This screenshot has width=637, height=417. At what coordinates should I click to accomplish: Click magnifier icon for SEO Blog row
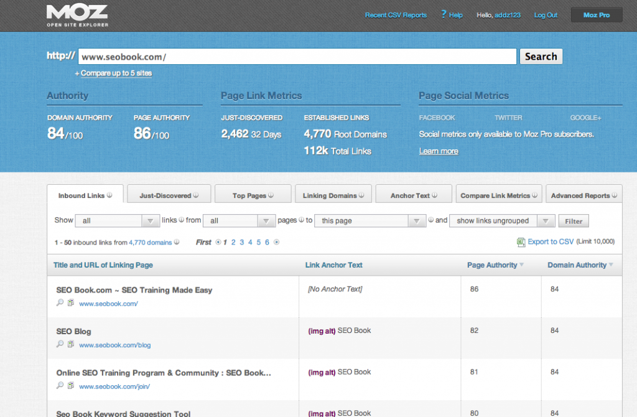[x=60, y=344]
